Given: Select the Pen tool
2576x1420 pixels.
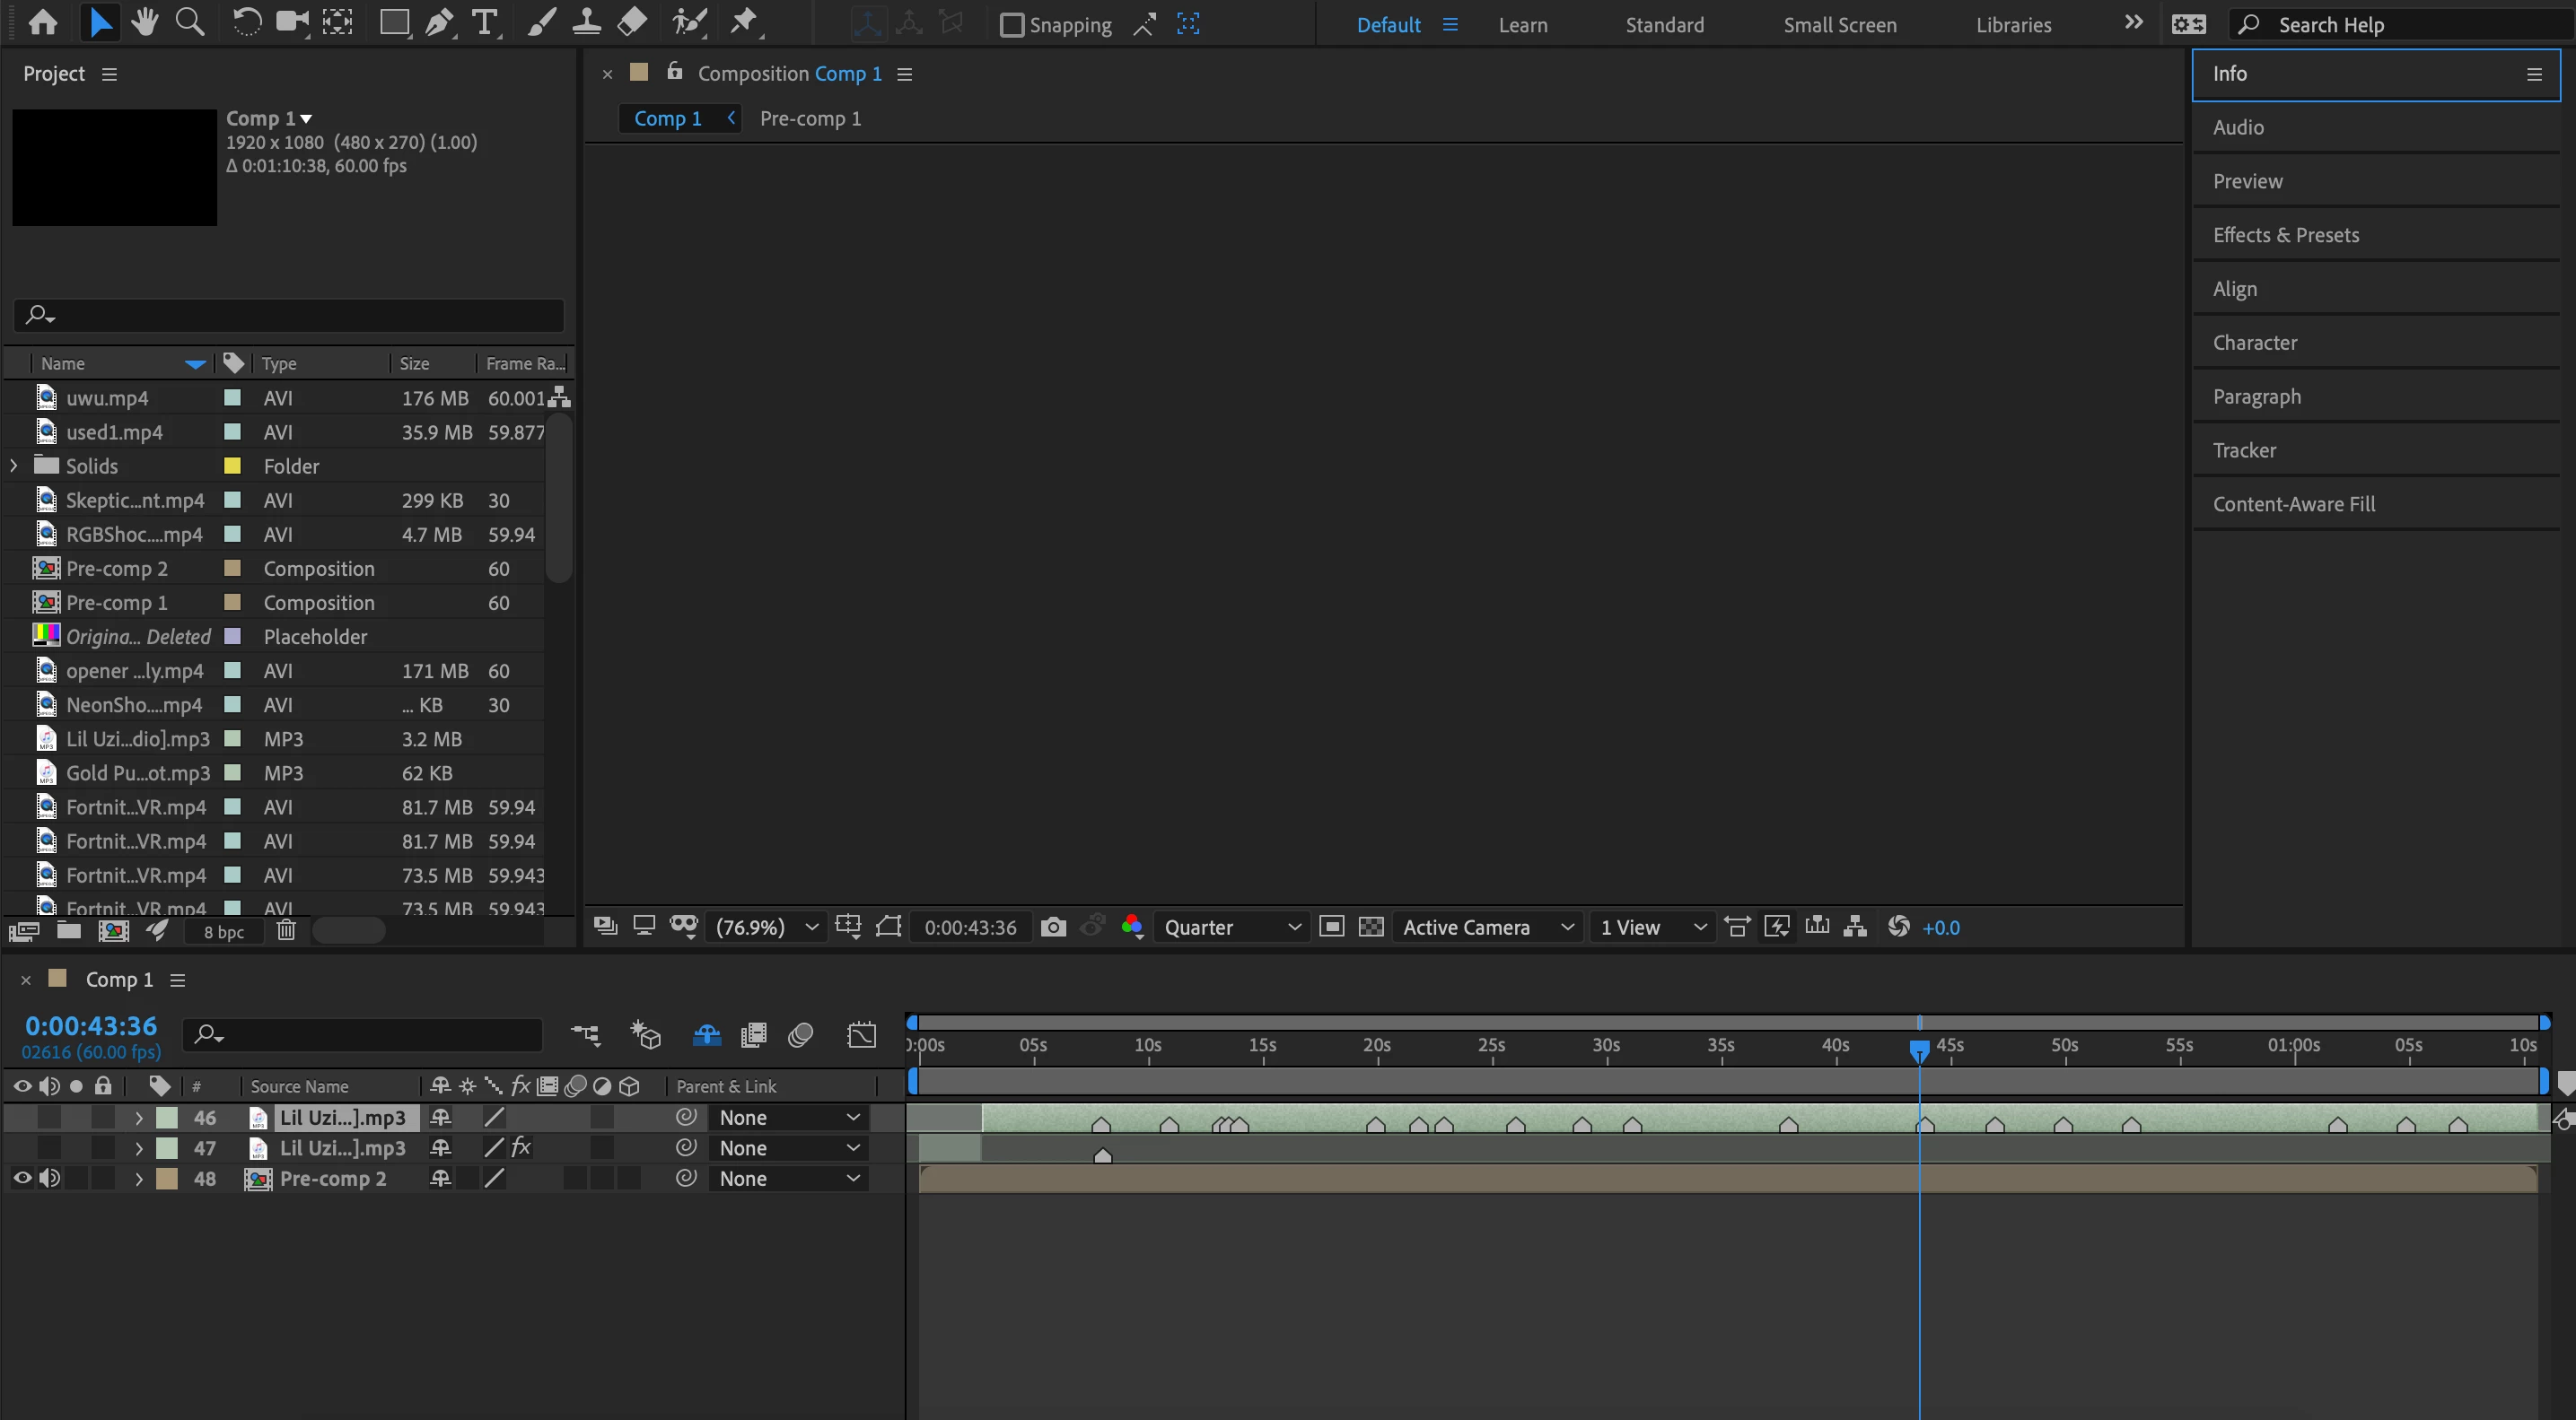Looking at the screenshot, I should (x=439, y=22).
